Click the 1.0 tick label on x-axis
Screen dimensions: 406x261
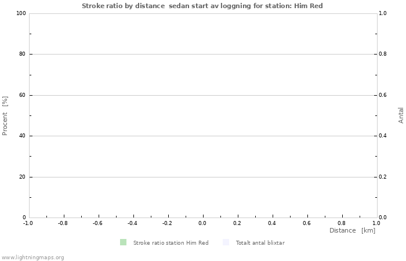[376, 223]
